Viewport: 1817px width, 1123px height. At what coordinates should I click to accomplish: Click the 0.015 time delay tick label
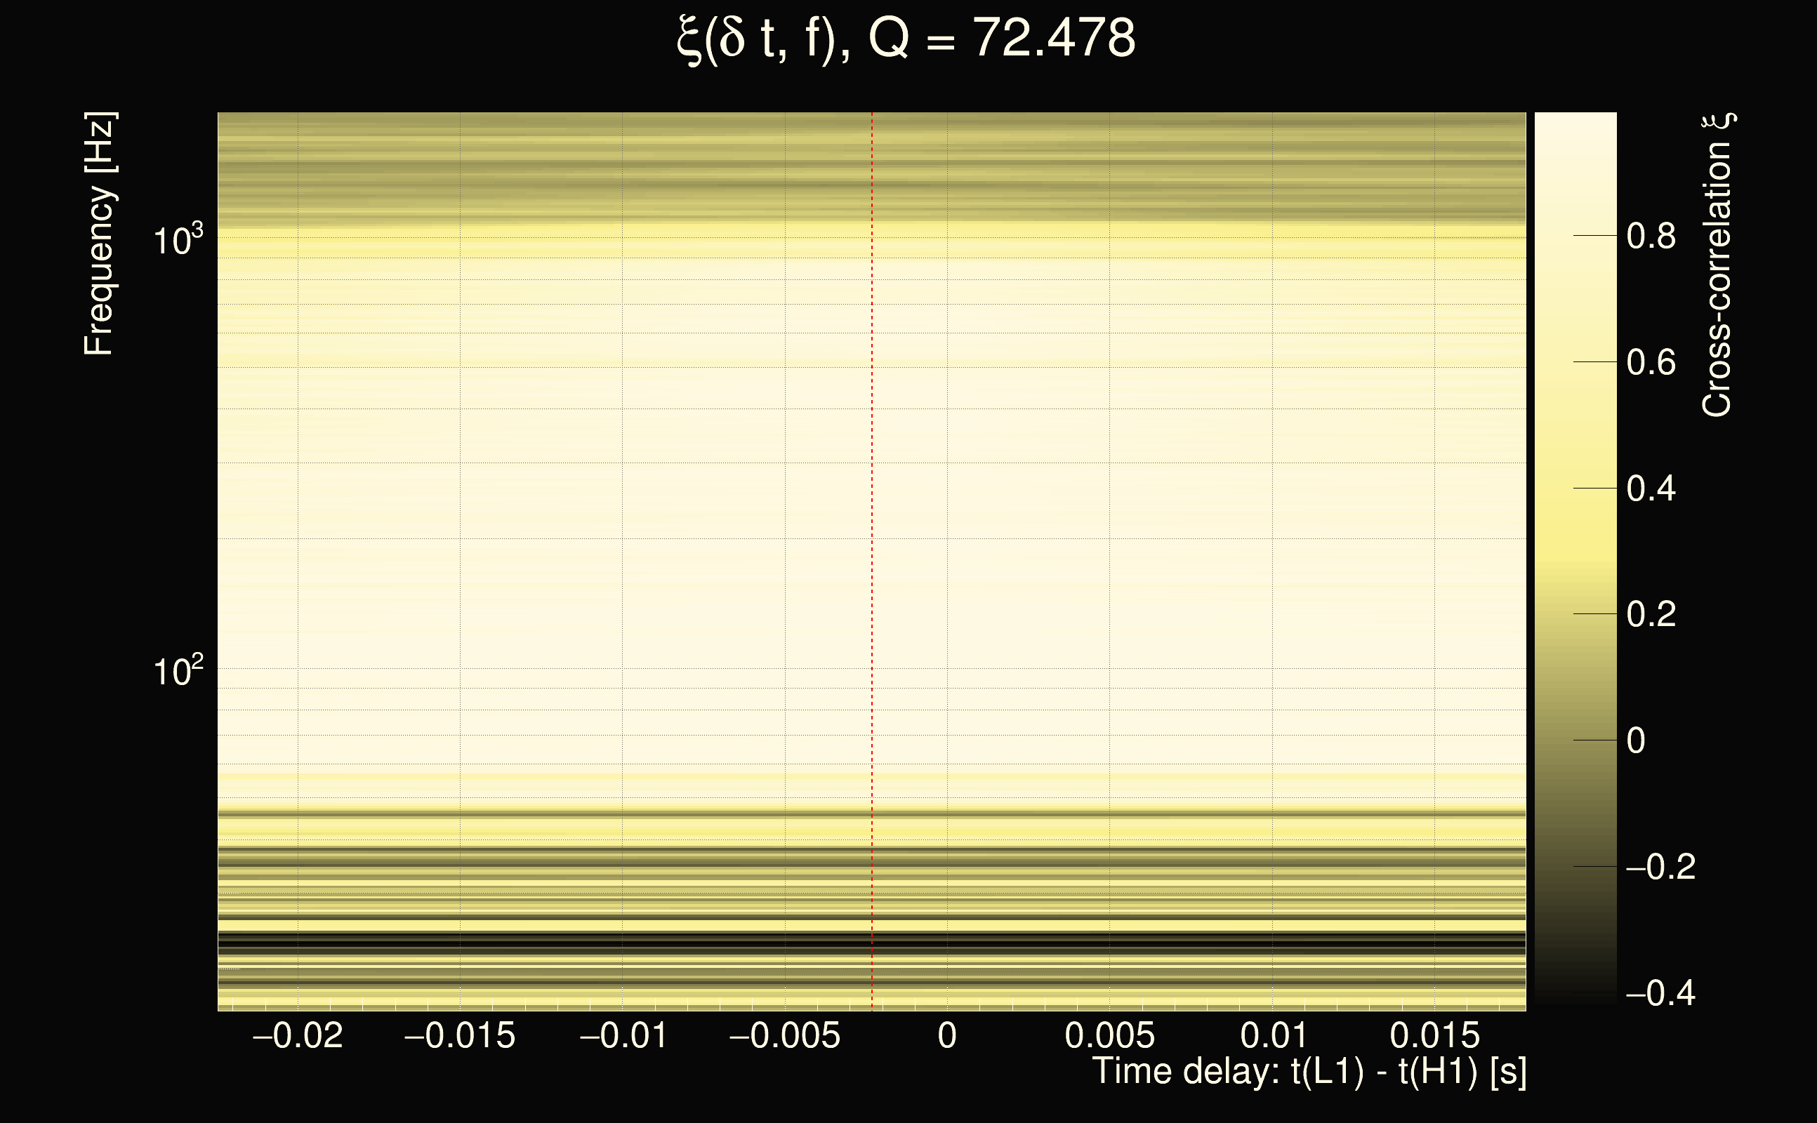coord(1434,1035)
